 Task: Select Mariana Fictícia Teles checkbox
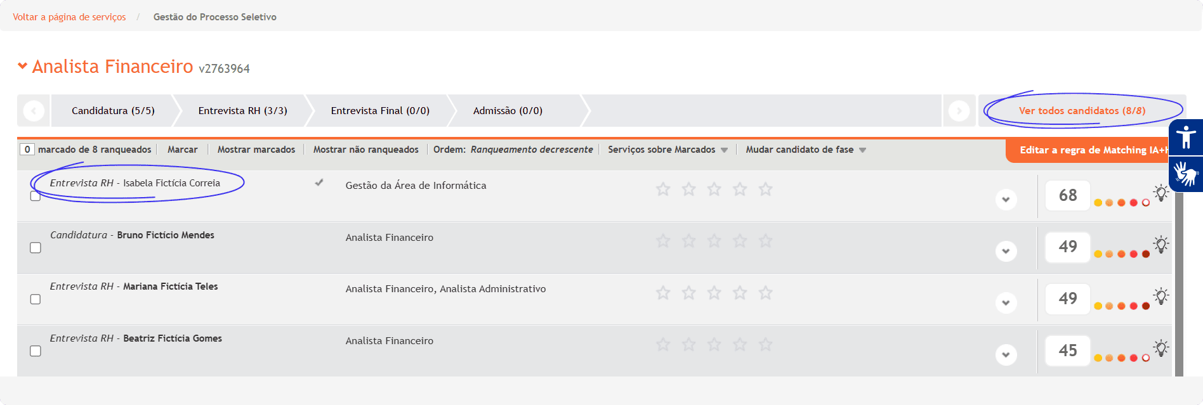point(36,299)
